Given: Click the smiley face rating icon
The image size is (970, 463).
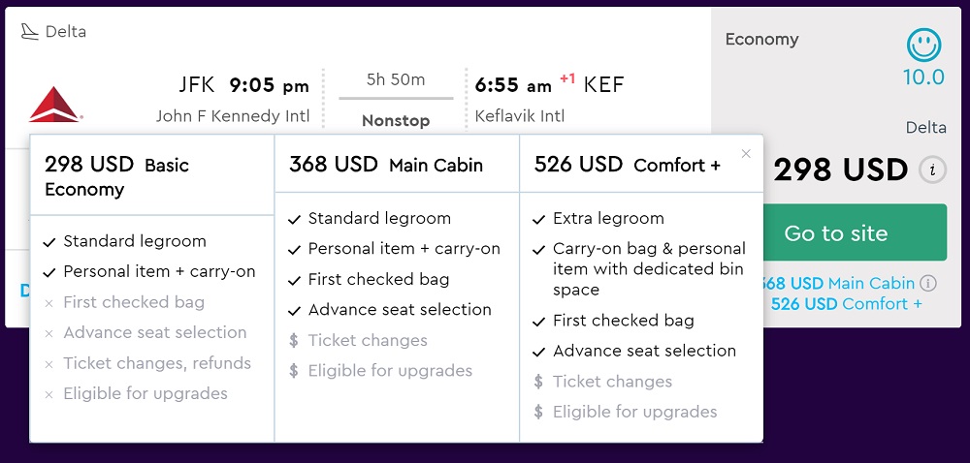Looking at the screenshot, I should point(923,46).
